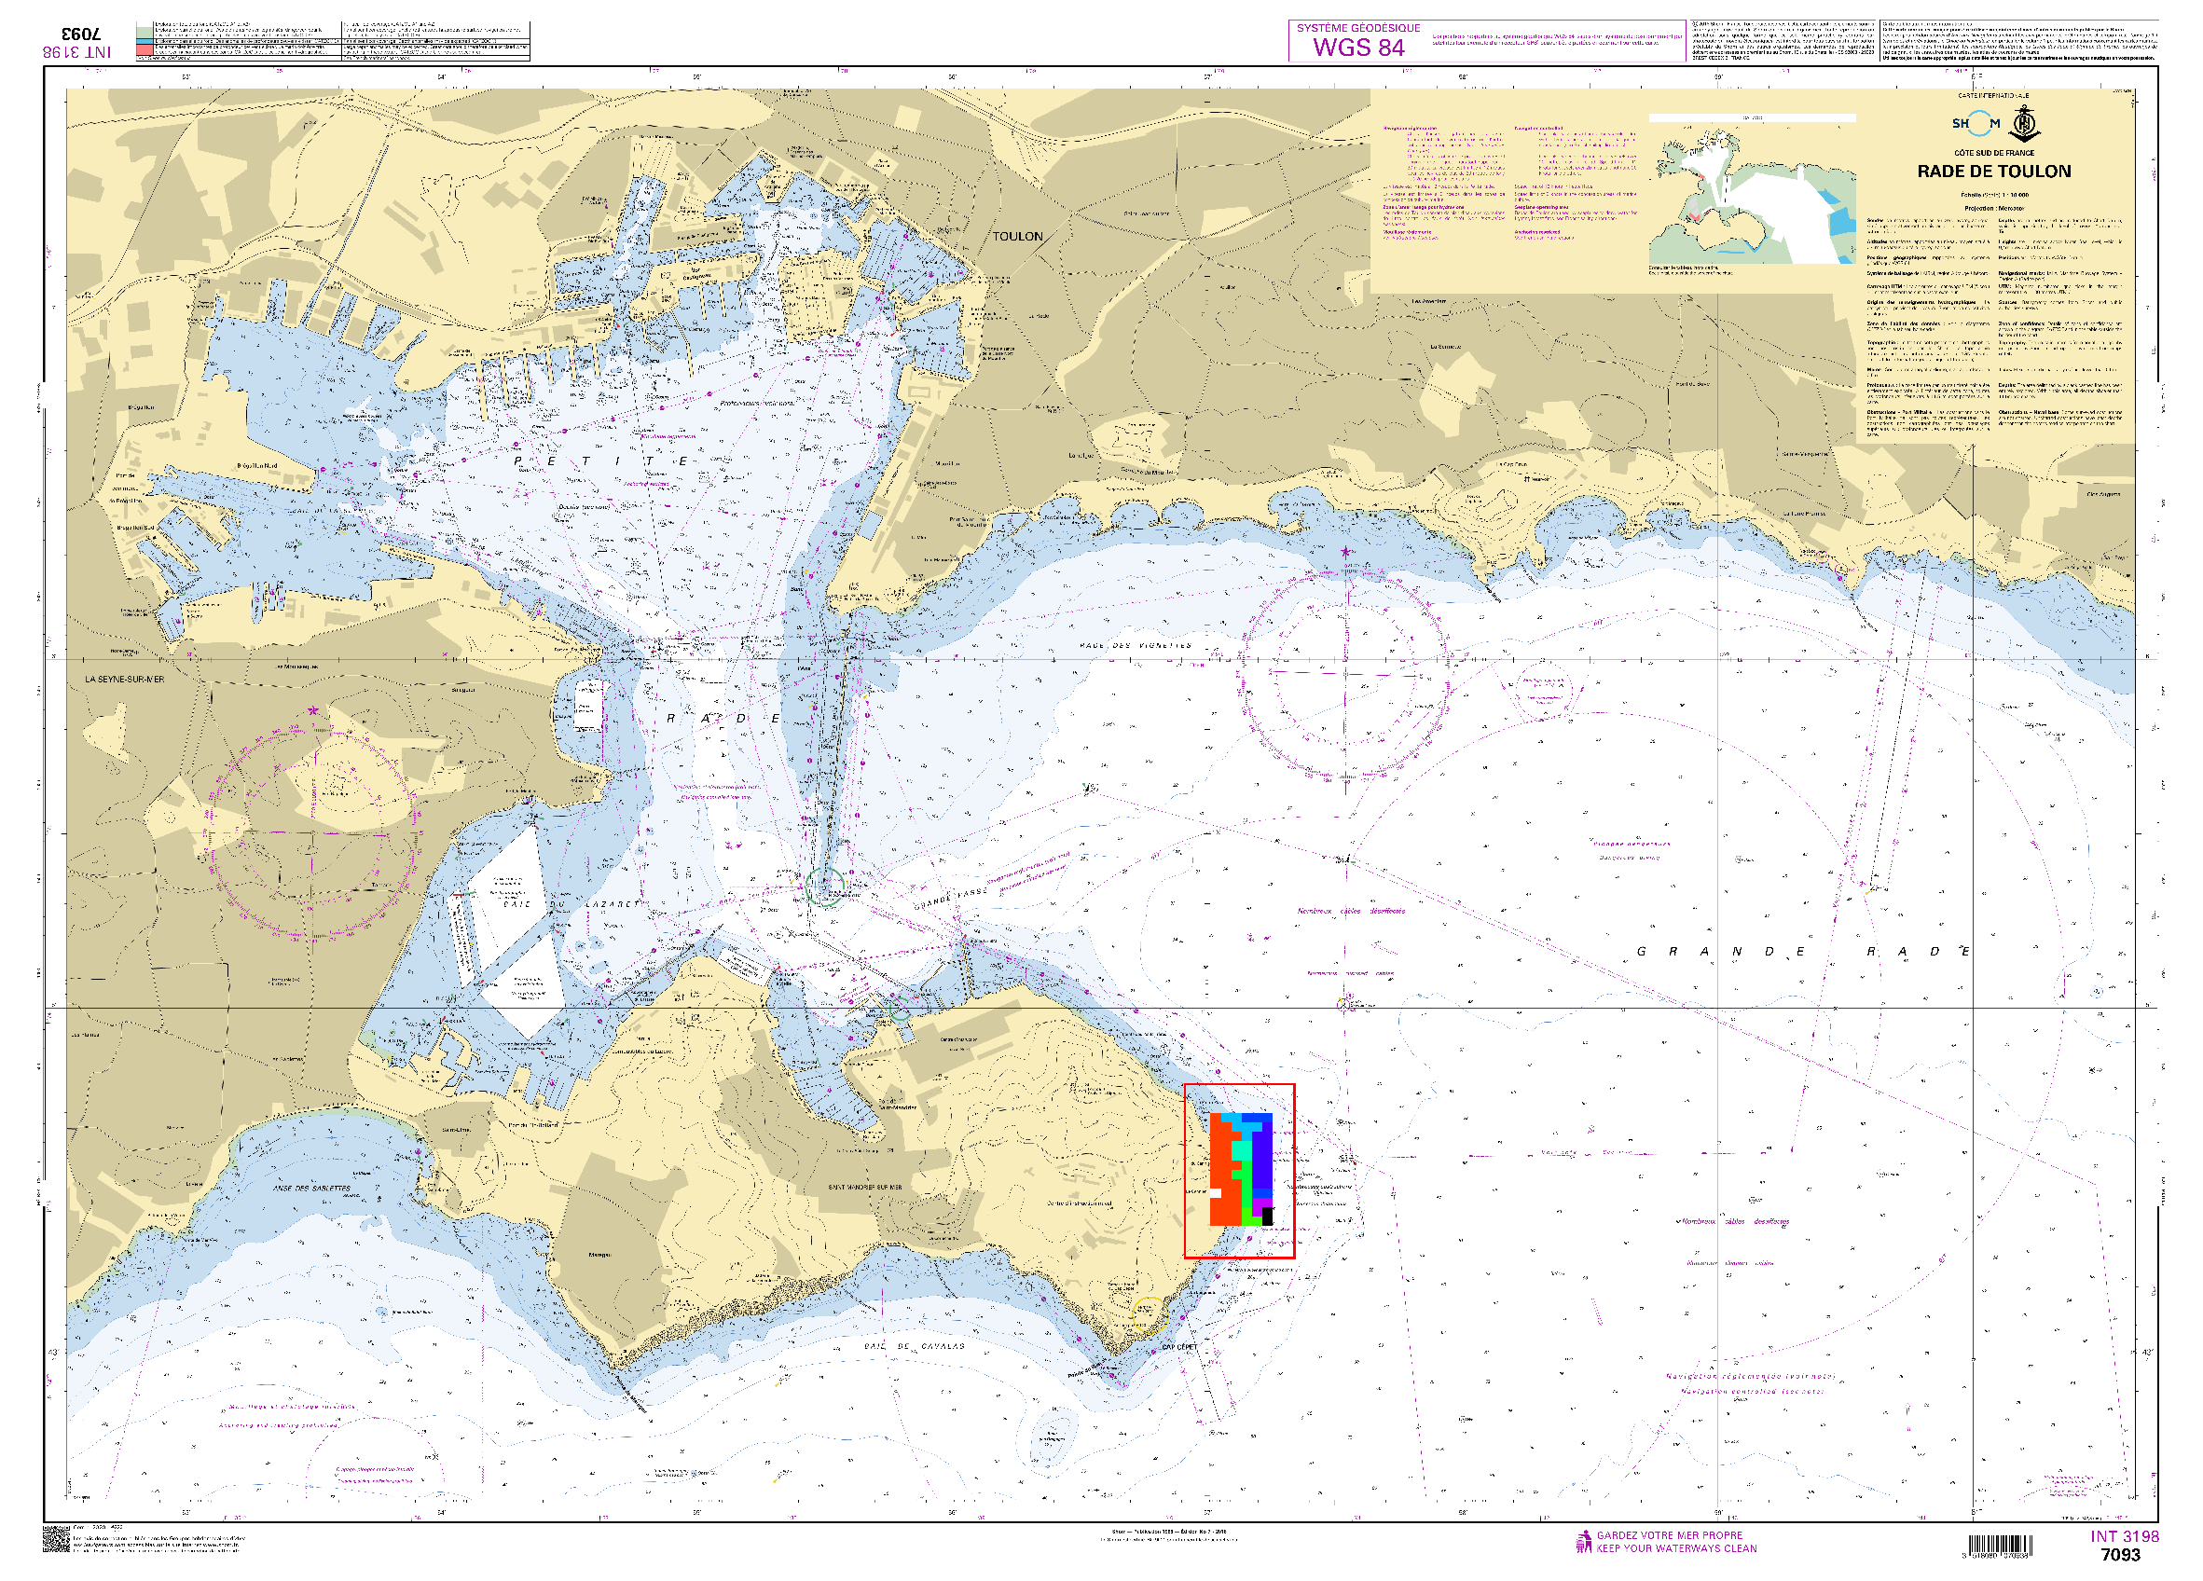Screen dimensions: 2203x1581
Task: Click the 'INT 3198' label at bottom-right
Action: [2125, 1536]
